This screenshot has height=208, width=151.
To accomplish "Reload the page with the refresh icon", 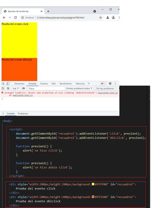I will coord(15,18).
